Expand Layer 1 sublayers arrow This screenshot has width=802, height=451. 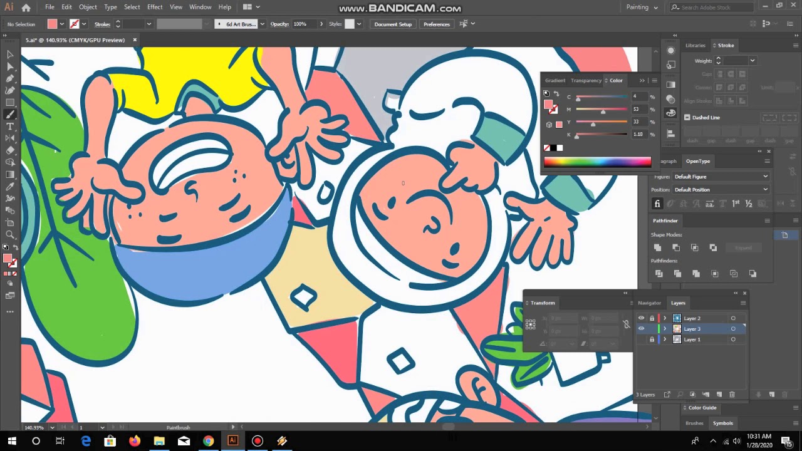point(665,340)
